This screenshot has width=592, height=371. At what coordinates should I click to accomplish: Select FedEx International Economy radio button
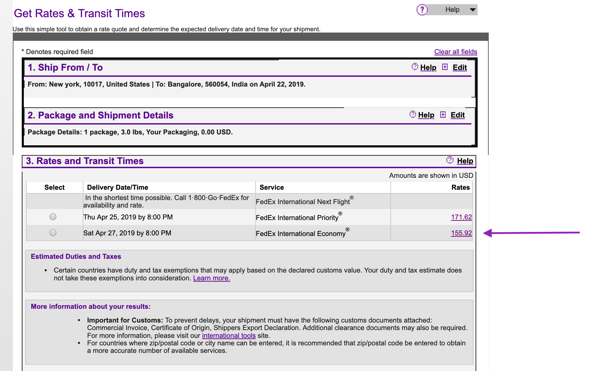coord(53,233)
